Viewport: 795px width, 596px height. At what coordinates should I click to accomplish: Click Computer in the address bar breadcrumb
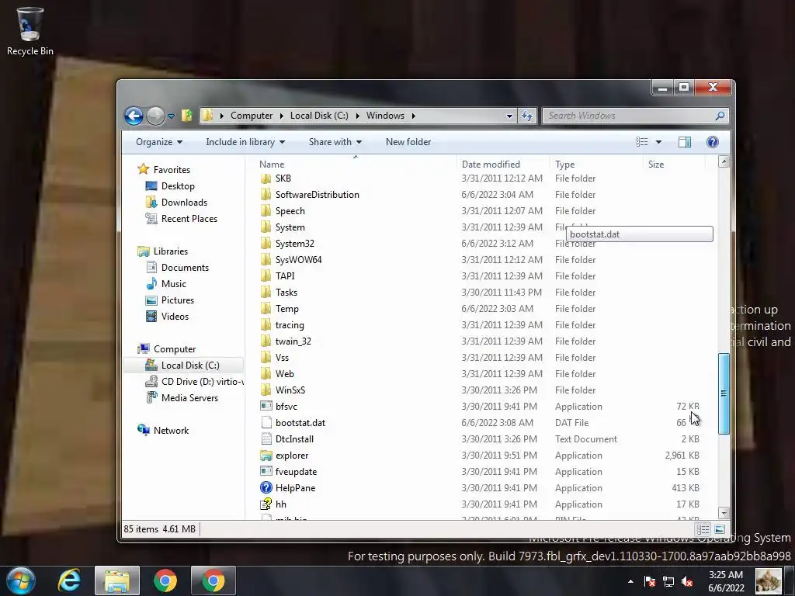pyautogui.click(x=252, y=116)
